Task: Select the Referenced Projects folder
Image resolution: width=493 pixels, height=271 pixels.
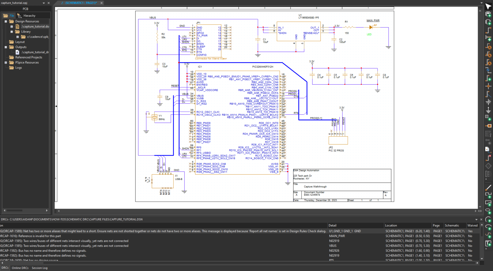Action: point(29,58)
